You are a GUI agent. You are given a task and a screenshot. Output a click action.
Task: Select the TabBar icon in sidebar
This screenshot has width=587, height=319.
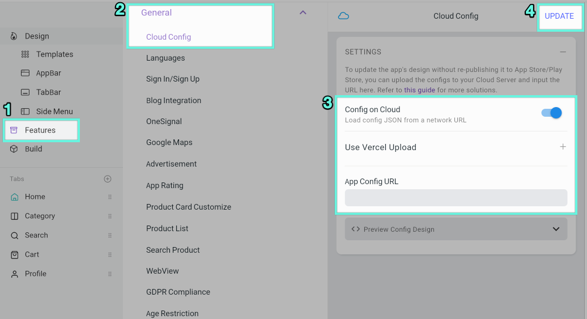pos(25,92)
